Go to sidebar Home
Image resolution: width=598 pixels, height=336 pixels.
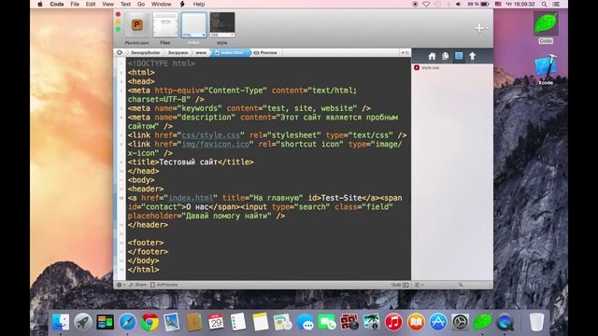click(432, 56)
